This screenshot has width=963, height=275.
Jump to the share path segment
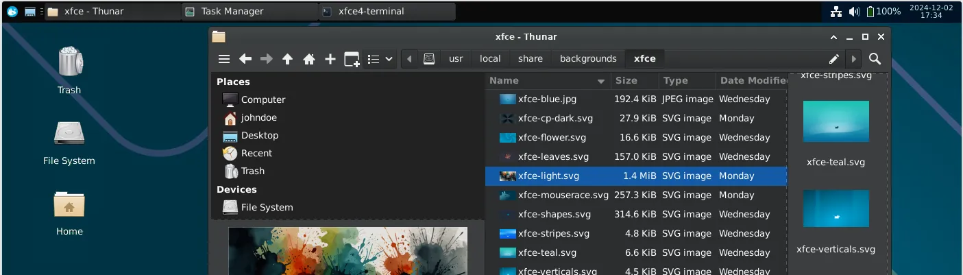[x=531, y=59]
